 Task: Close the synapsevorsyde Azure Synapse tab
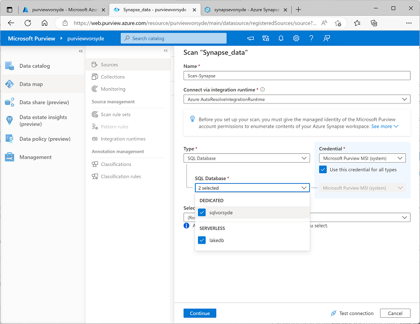click(x=285, y=10)
